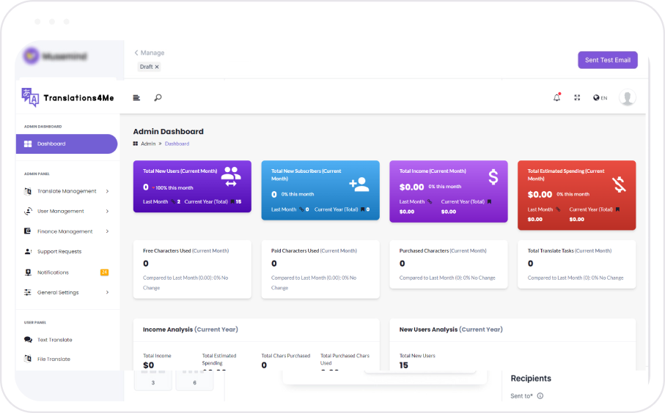Viewport: 665px width, 413px height.
Task: Remove the Draft filter tag
Action: click(157, 67)
